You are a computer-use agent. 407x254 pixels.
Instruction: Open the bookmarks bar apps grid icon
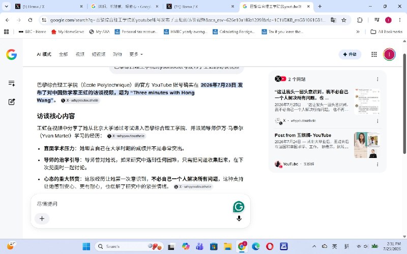(x=7, y=31)
